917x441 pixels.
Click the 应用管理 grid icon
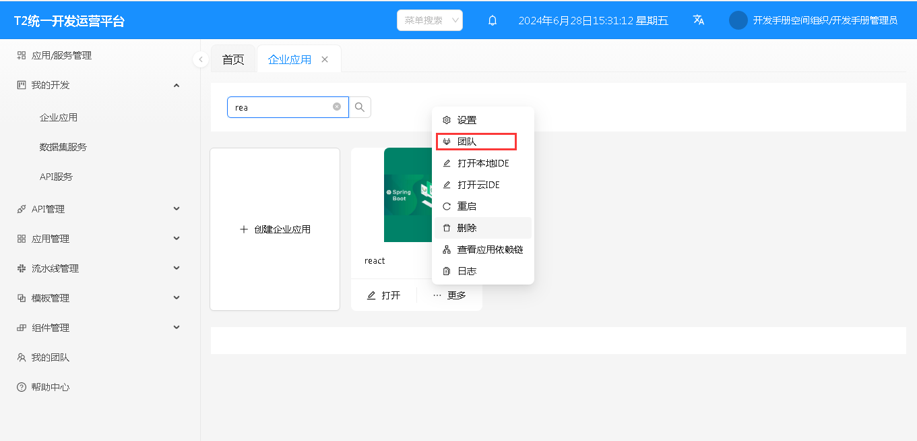click(x=22, y=239)
